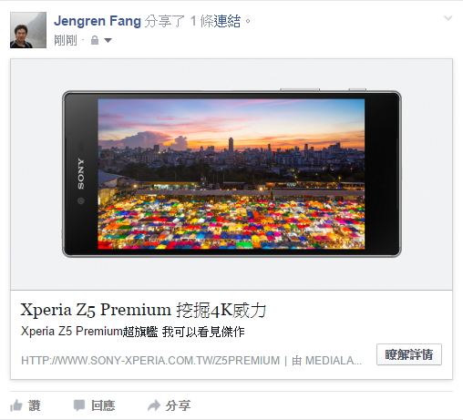Click the 回應 comment text

103,405
